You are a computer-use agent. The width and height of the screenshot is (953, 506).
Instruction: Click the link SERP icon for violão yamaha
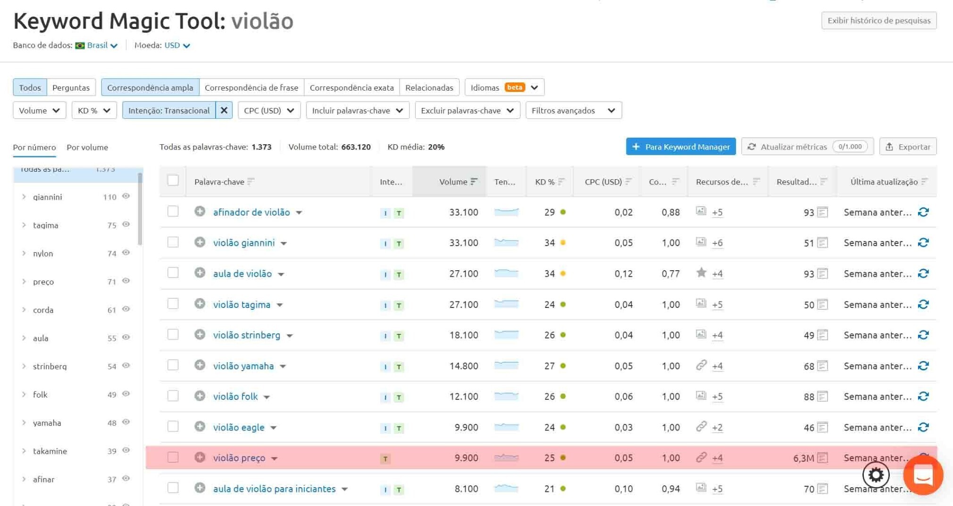(x=702, y=365)
